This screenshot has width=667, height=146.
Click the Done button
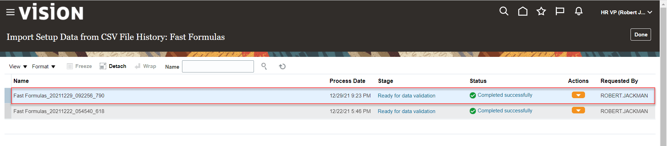tap(641, 35)
